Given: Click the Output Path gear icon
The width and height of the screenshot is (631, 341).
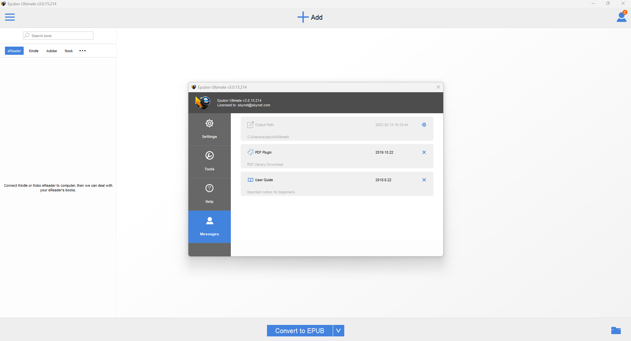Looking at the screenshot, I should [424, 125].
